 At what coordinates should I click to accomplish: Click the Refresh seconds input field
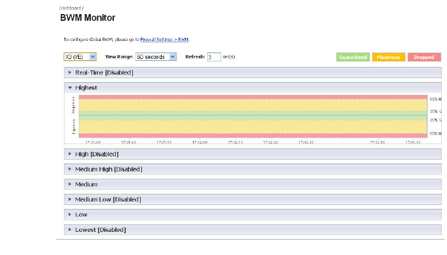coord(214,57)
